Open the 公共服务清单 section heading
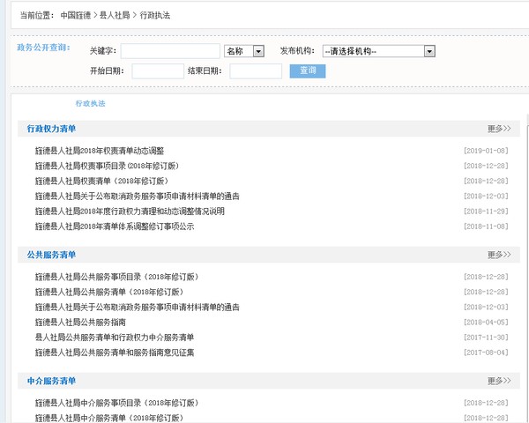The image size is (529, 423). coord(51,255)
